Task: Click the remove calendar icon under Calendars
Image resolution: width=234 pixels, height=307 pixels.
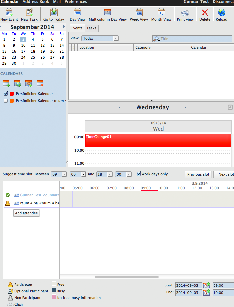Action: 40,84
